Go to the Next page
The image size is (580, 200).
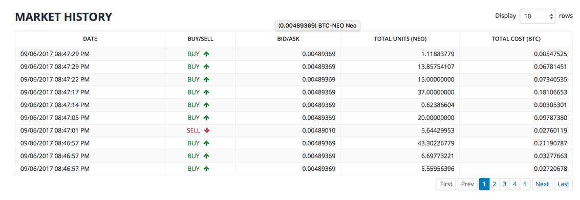coord(542,184)
